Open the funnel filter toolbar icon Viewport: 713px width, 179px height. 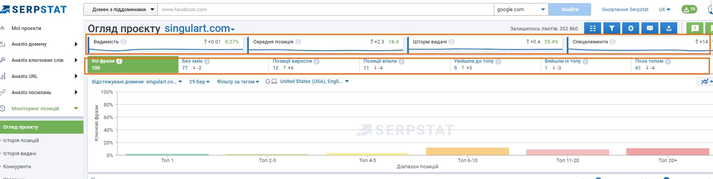[x=611, y=28]
